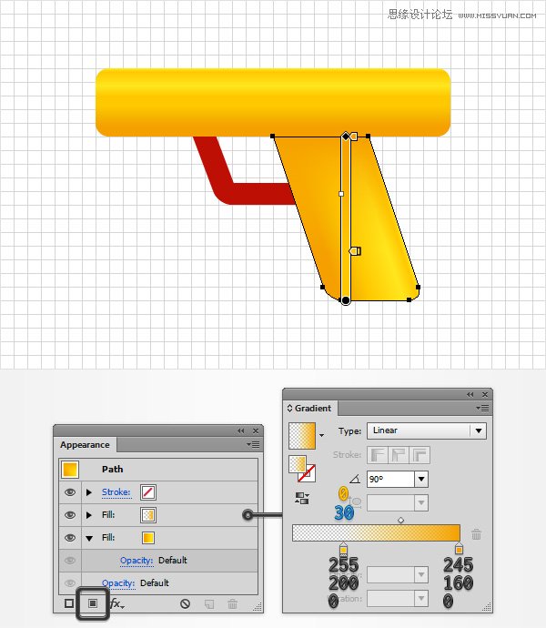
Task: Click Add New Fill button in Appearance panel
Action: coord(93,603)
